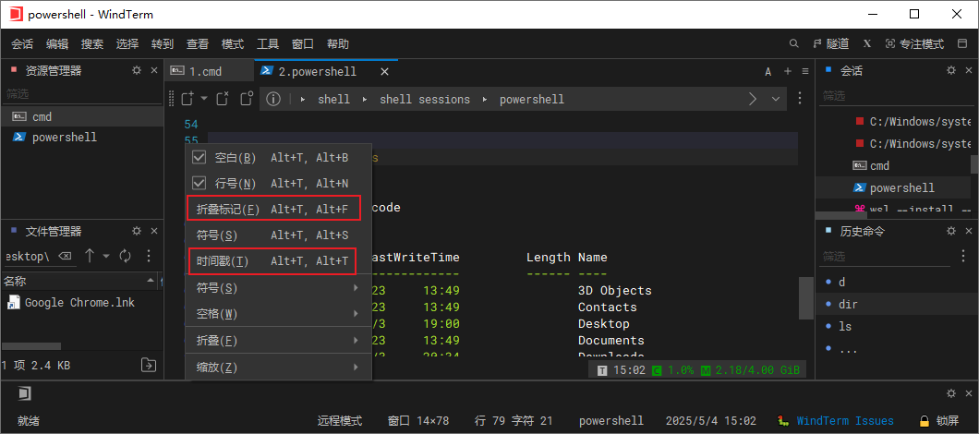This screenshot has height=434, width=979.
Task: Click the new session icon in toolbar
Action: (x=187, y=99)
